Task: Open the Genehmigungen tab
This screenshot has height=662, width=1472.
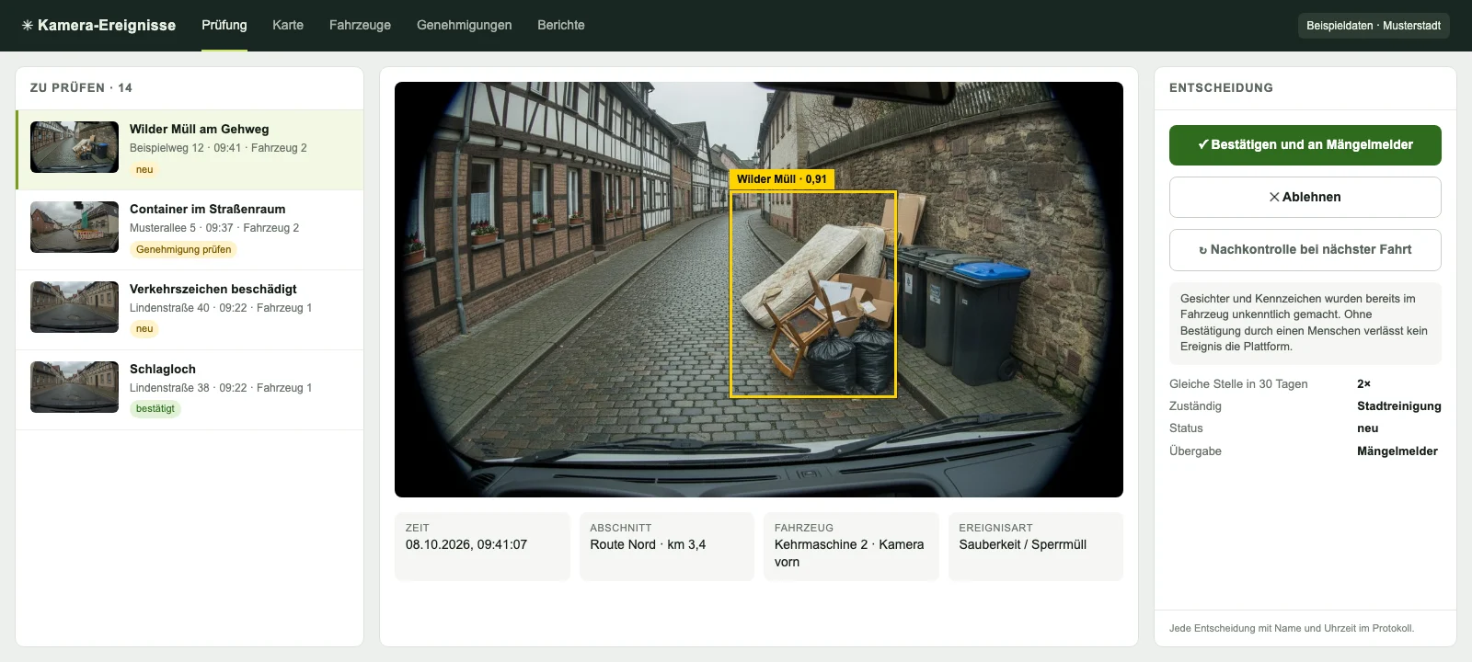Action: pos(464,25)
